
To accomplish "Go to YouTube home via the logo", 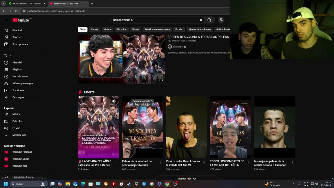I will click(x=21, y=20).
